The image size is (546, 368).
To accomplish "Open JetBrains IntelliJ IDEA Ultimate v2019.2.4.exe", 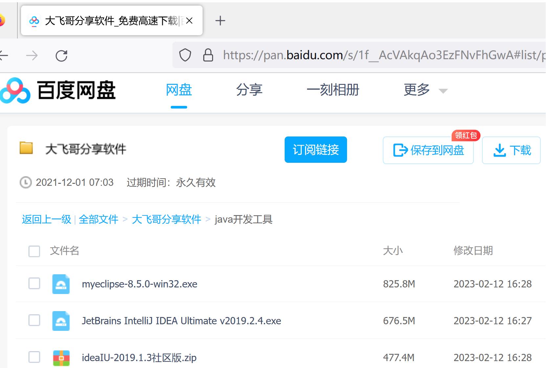I will tap(181, 321).
